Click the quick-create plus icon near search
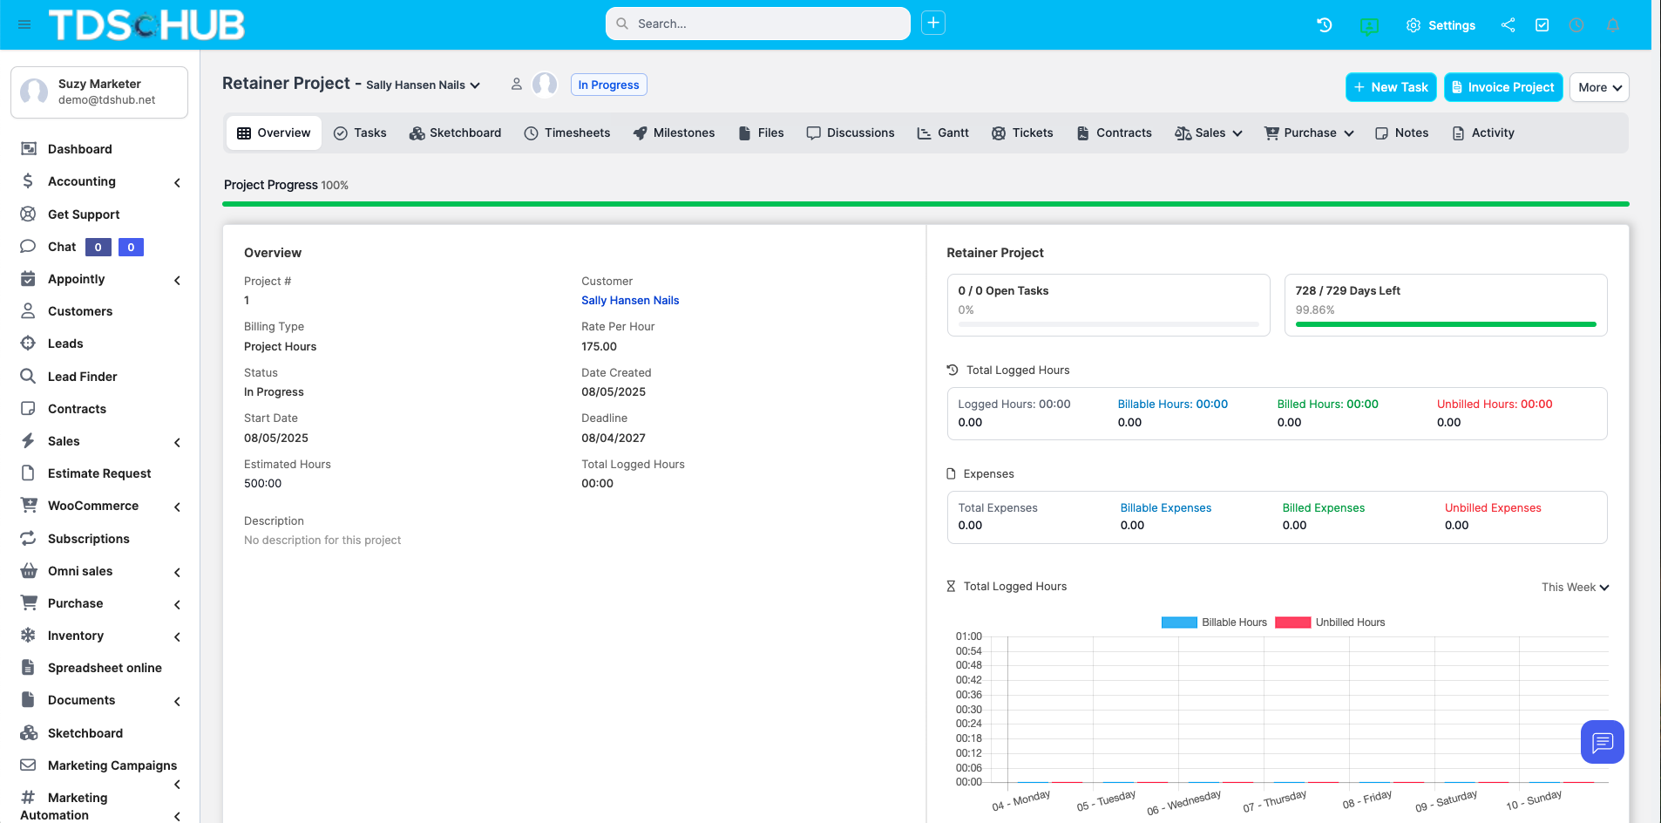 tap(933, 24)
